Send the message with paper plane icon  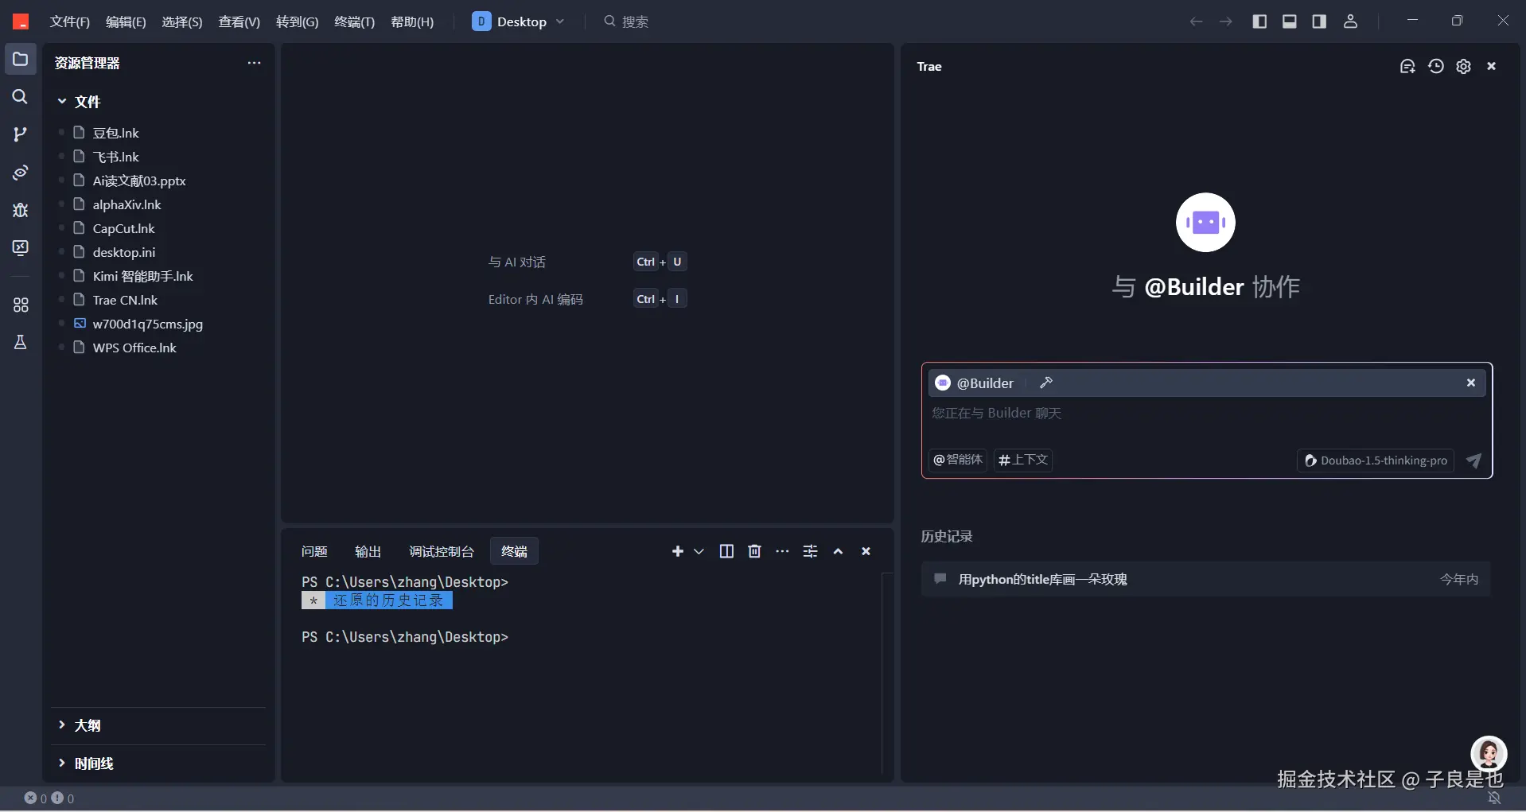point(1473,460)
